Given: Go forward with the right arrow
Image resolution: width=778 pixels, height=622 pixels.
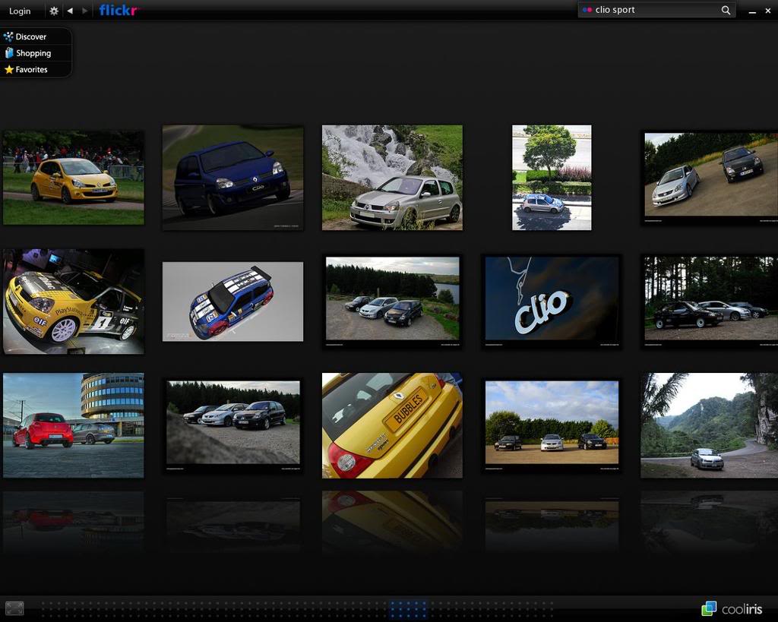Looking at the screenshot, I should [x=84, y=11].
